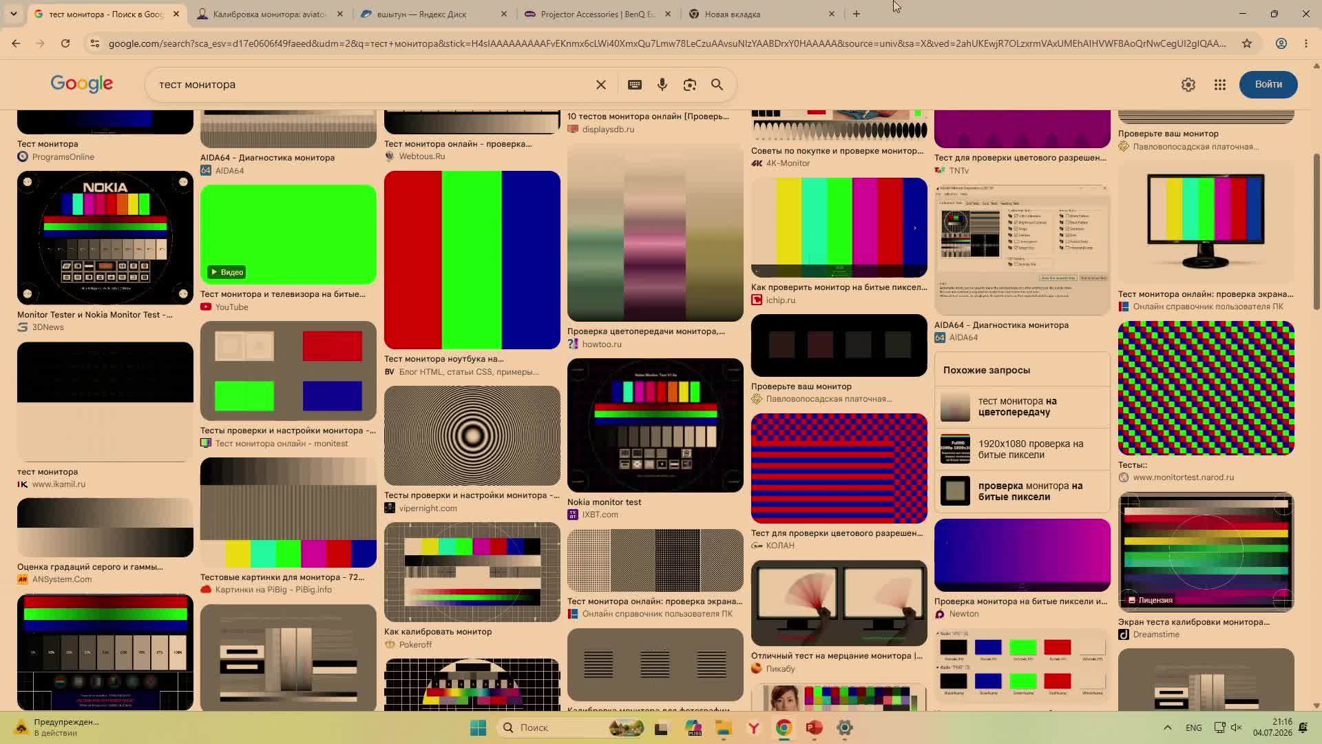
Task: Open the Лицензия Dreamstime test thumbnail
Action: (x=1206, y=552)
